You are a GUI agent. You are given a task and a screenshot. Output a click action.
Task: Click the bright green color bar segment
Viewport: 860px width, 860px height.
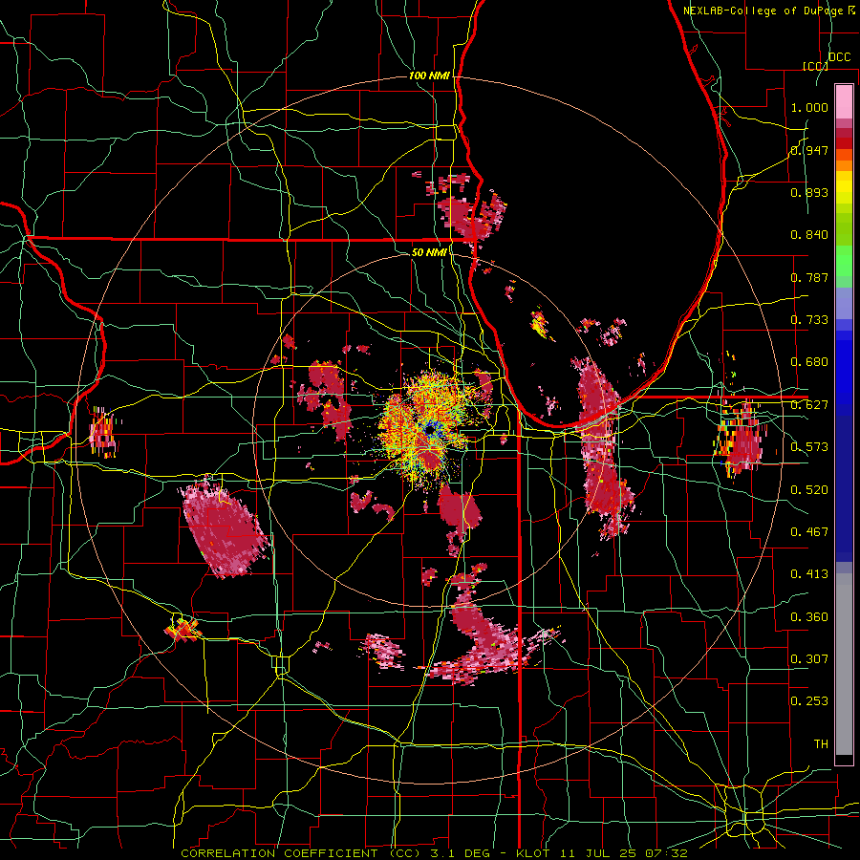pyautogui.click(x=844, y=262)
